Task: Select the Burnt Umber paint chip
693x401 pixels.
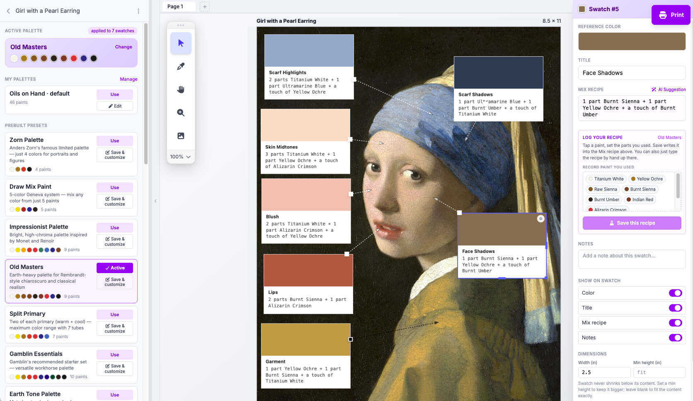Action: [603, 199]
